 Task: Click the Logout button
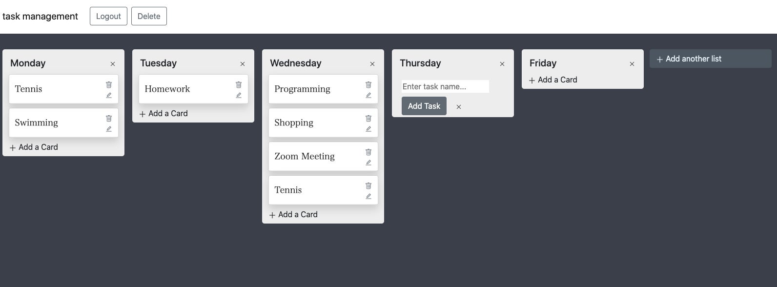[108, 16]
